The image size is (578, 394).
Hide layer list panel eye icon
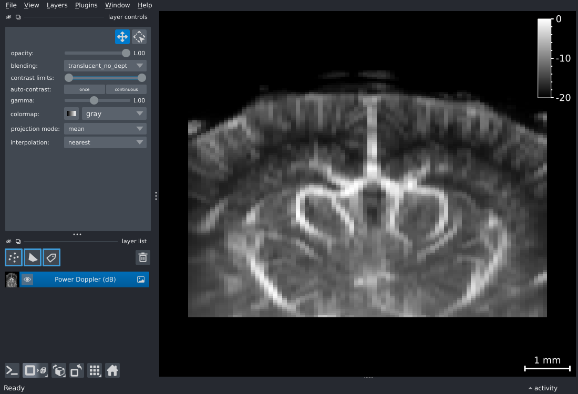[x=9, y=242]
